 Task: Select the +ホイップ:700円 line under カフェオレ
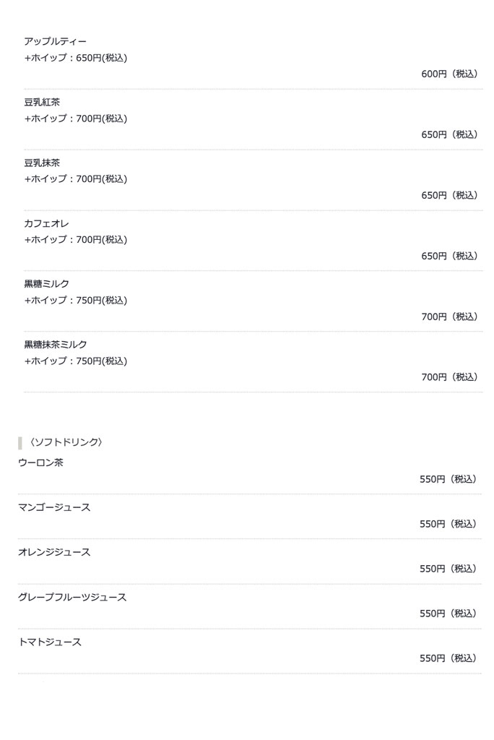click(75, 240)
